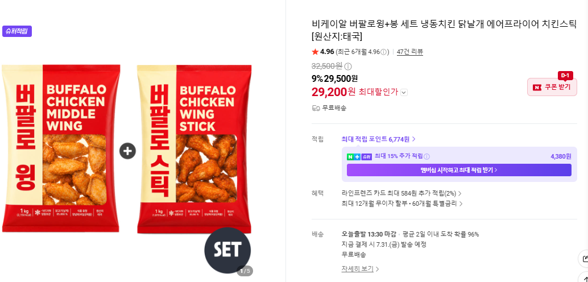This screenshot has height=282, width=588.
Task: Expand 최대 12개월 무이자 할부 info
Action: pyautogui.click(x=402, y=204)
